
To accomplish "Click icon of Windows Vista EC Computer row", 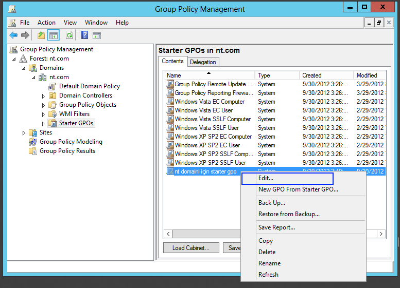I will (x=170, y=102).
